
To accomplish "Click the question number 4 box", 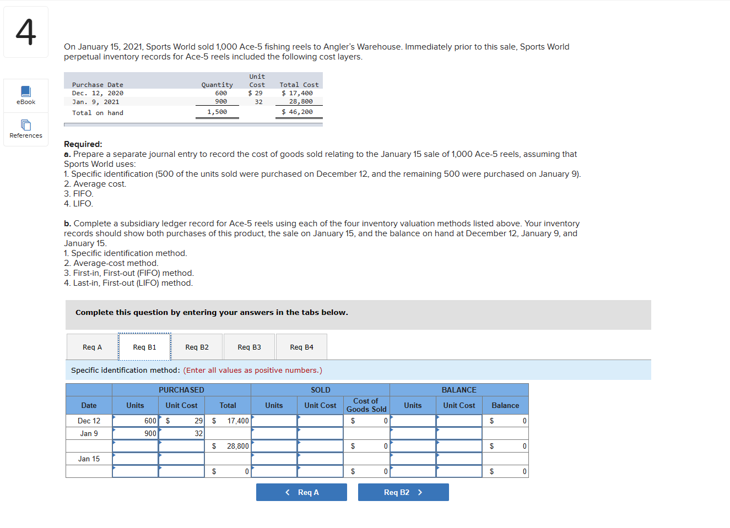I will coord(26,32).
